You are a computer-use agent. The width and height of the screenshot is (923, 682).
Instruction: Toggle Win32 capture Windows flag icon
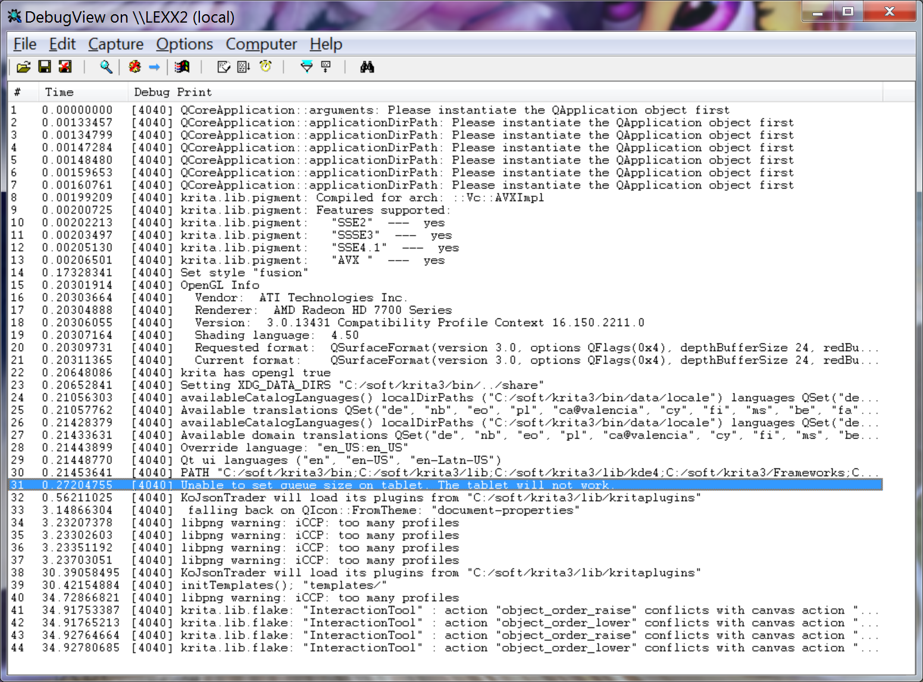(x=182, y=67)
